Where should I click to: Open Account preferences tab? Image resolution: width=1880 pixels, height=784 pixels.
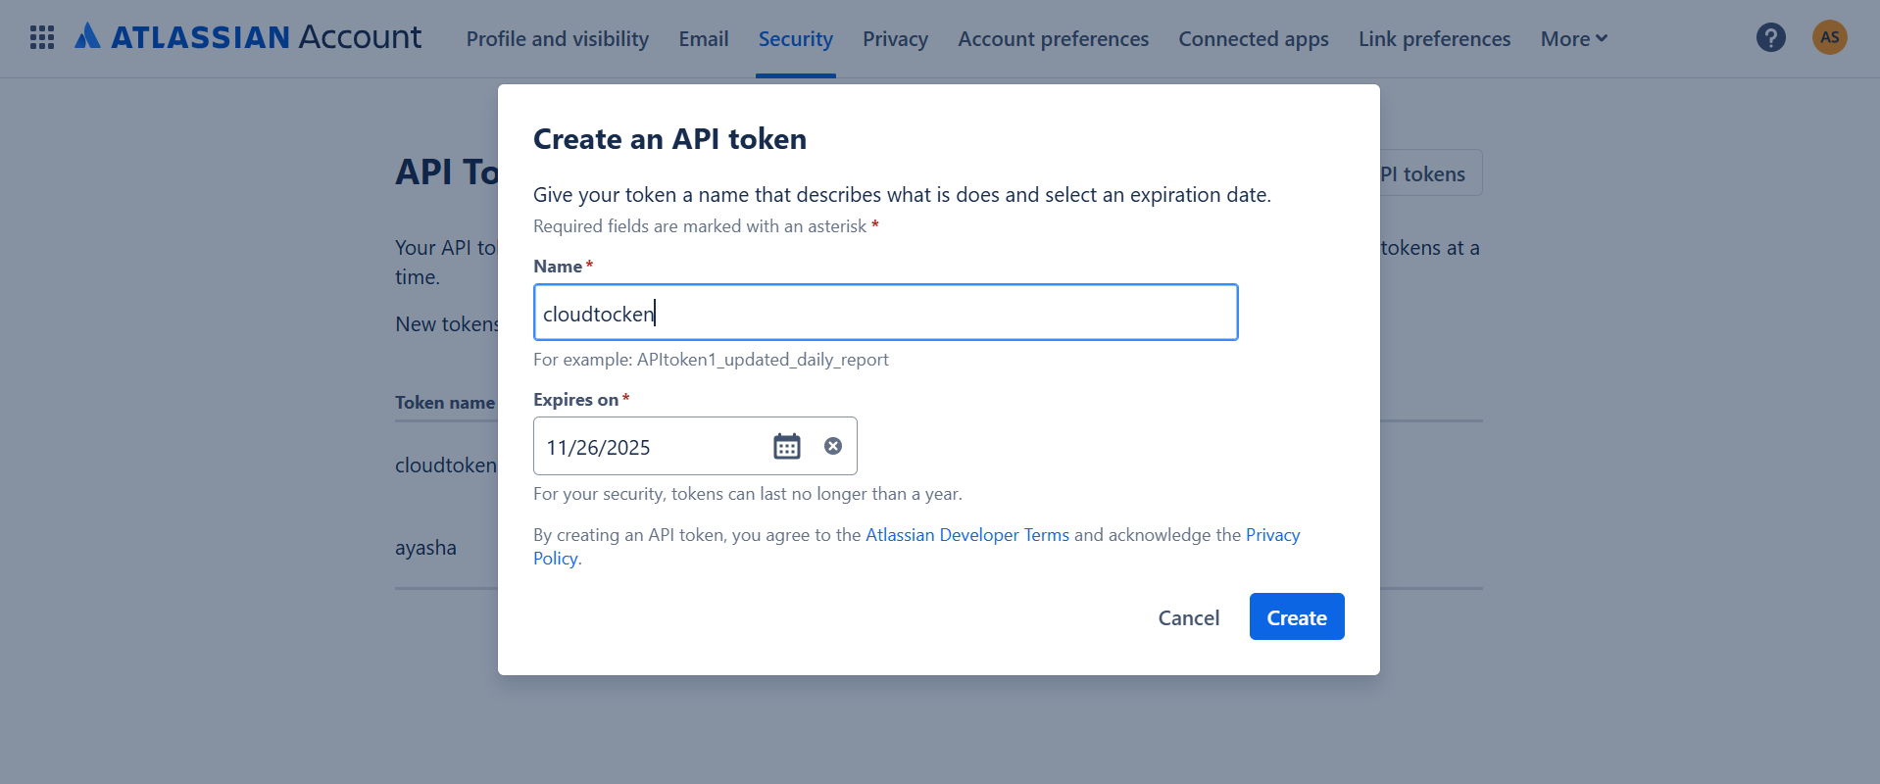pyautogui.click(x=1053, y=39)
